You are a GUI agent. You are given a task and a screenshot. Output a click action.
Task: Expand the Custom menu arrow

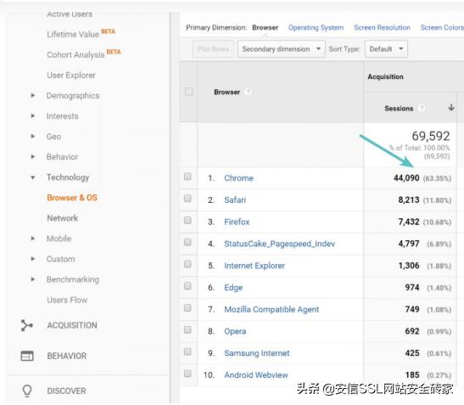click(33, 259)
